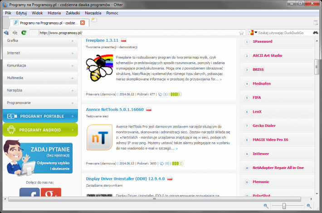322x213 pixels.
Task: Open the Zakładki menu
Action: point(73,13)
